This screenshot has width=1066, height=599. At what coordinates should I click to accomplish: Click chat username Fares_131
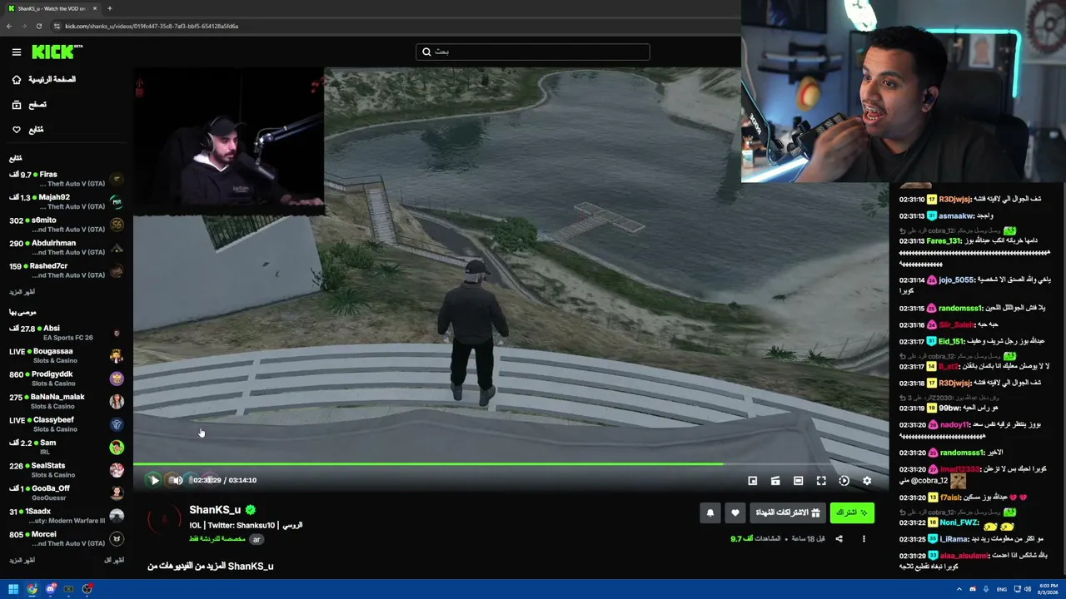[944, 241]
